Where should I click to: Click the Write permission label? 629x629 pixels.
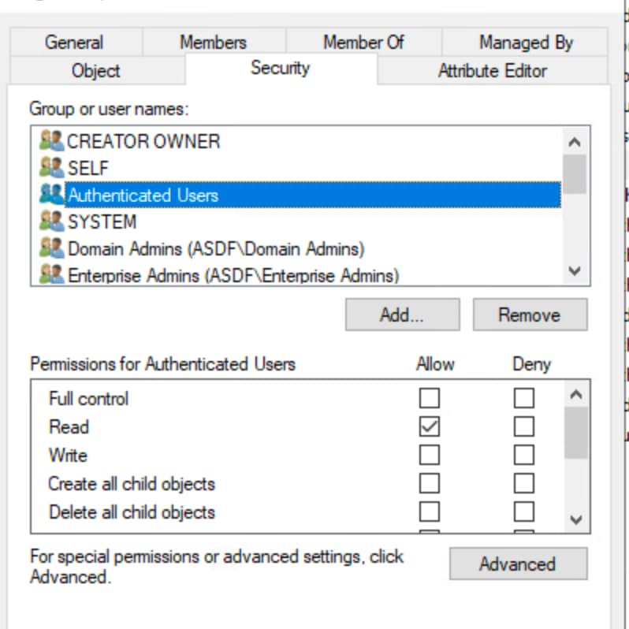[68, 456]
